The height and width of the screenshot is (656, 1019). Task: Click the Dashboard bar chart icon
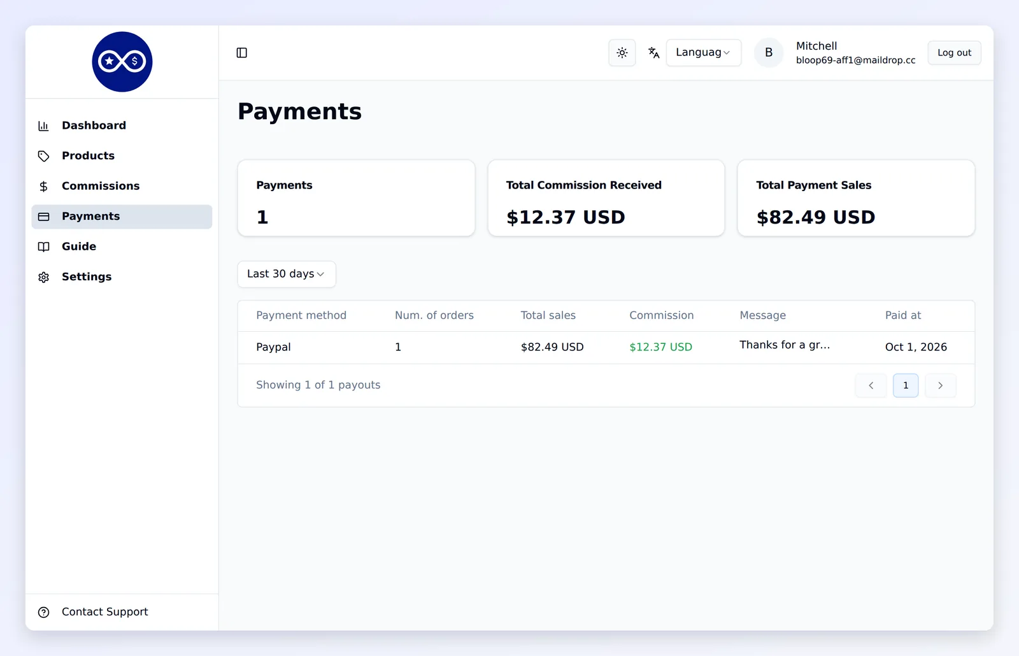pos(43,126)
